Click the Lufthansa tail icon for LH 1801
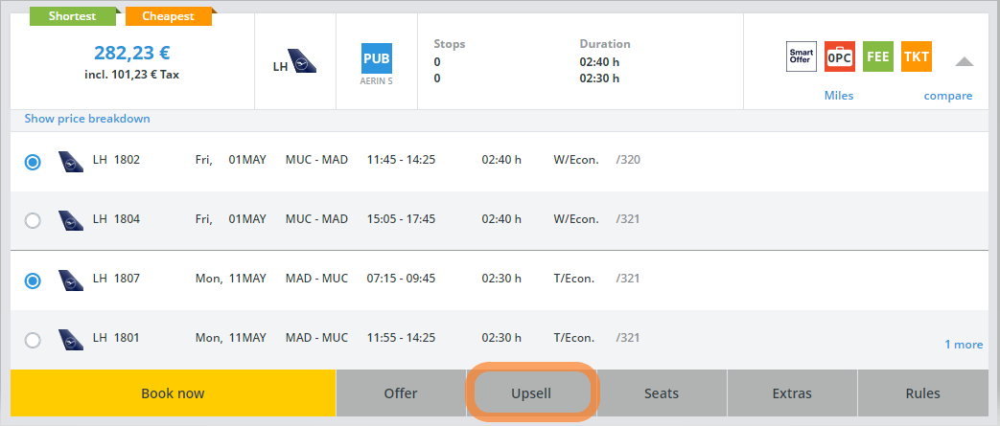 pos(70,339)
